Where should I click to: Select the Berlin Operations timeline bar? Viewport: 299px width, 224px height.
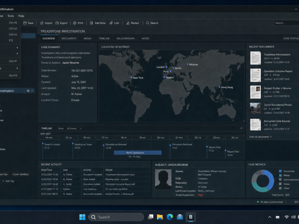click(138, 153)
